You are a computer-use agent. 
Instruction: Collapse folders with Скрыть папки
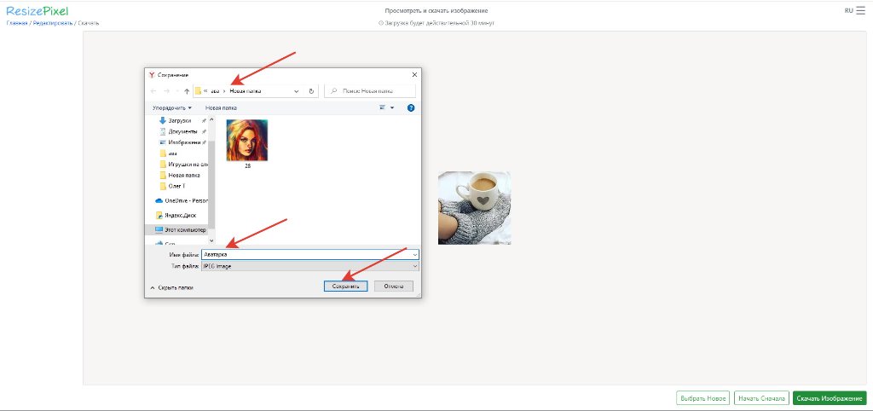[175, 288]
